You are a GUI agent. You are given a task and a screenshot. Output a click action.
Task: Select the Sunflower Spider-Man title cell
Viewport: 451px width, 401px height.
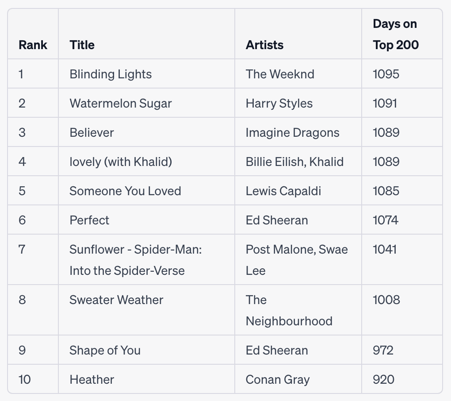point(135,260)
